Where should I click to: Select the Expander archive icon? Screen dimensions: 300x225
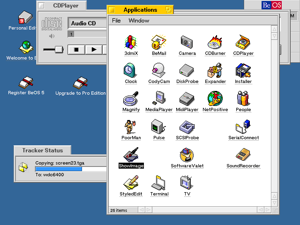215,70
